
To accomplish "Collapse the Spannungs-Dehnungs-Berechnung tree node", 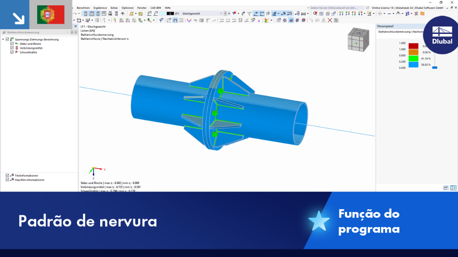I will 3,39.
